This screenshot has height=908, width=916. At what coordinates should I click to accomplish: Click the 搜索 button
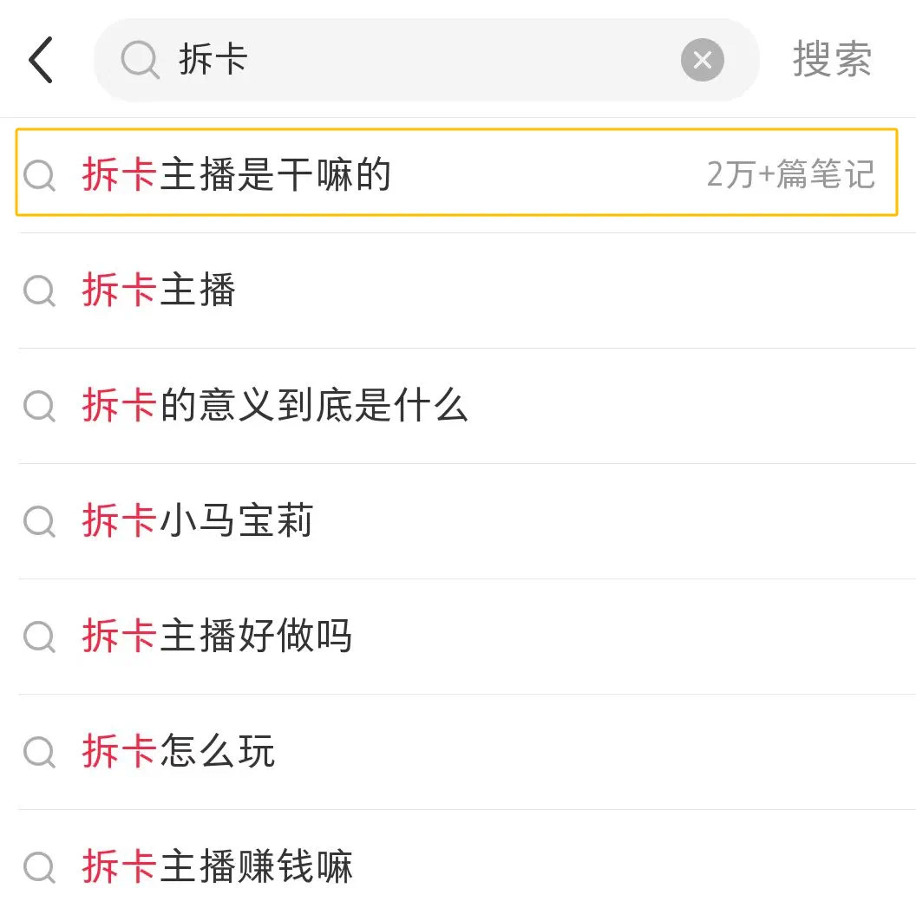[x=832, y=60]
